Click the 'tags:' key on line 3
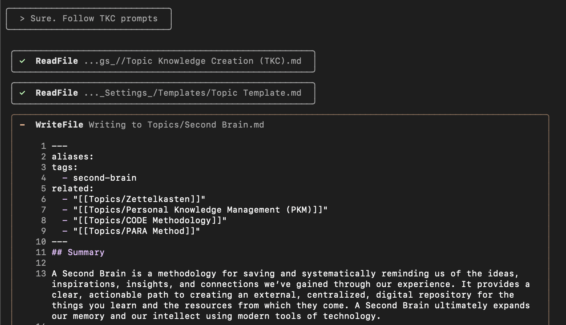 pos(65,167)
